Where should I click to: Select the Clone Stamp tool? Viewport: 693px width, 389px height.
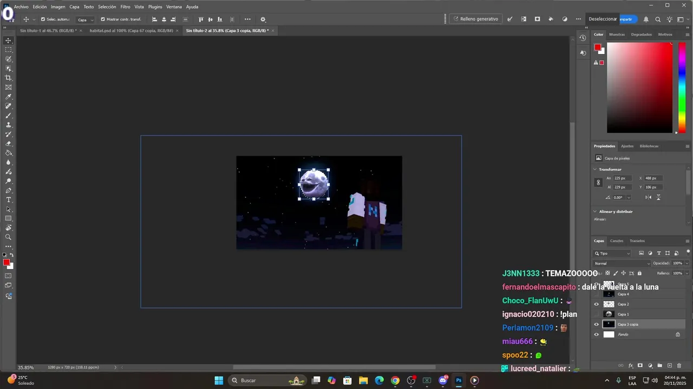[8, 125]
